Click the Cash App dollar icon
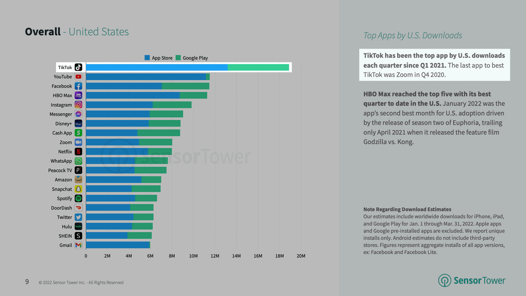 point(78,133)
